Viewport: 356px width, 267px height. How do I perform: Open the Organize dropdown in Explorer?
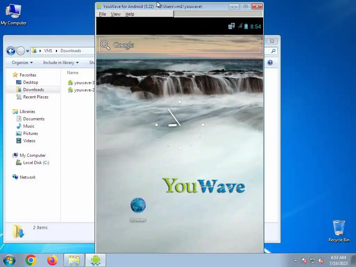(x=22, y=63)
